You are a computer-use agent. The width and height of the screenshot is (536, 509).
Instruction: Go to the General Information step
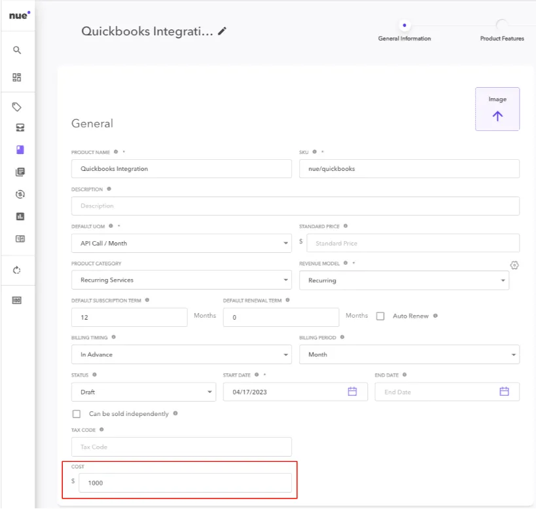pyautogui.click(x=404, y=32)
